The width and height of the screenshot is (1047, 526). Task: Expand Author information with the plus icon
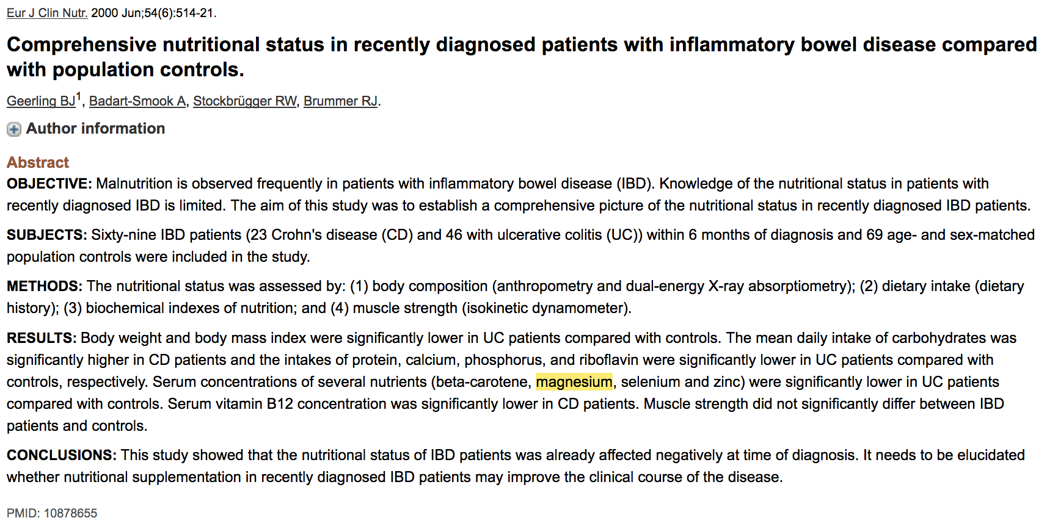[x=14, y=129]
